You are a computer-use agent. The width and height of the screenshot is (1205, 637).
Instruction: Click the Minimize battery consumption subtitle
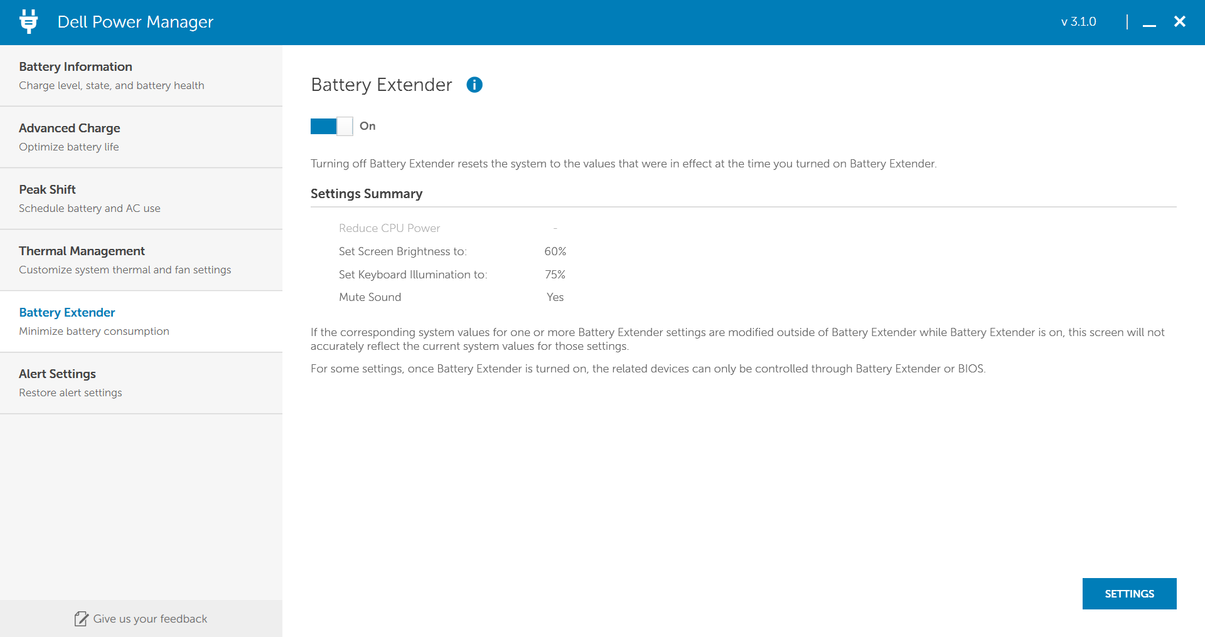tap(94, 331)
